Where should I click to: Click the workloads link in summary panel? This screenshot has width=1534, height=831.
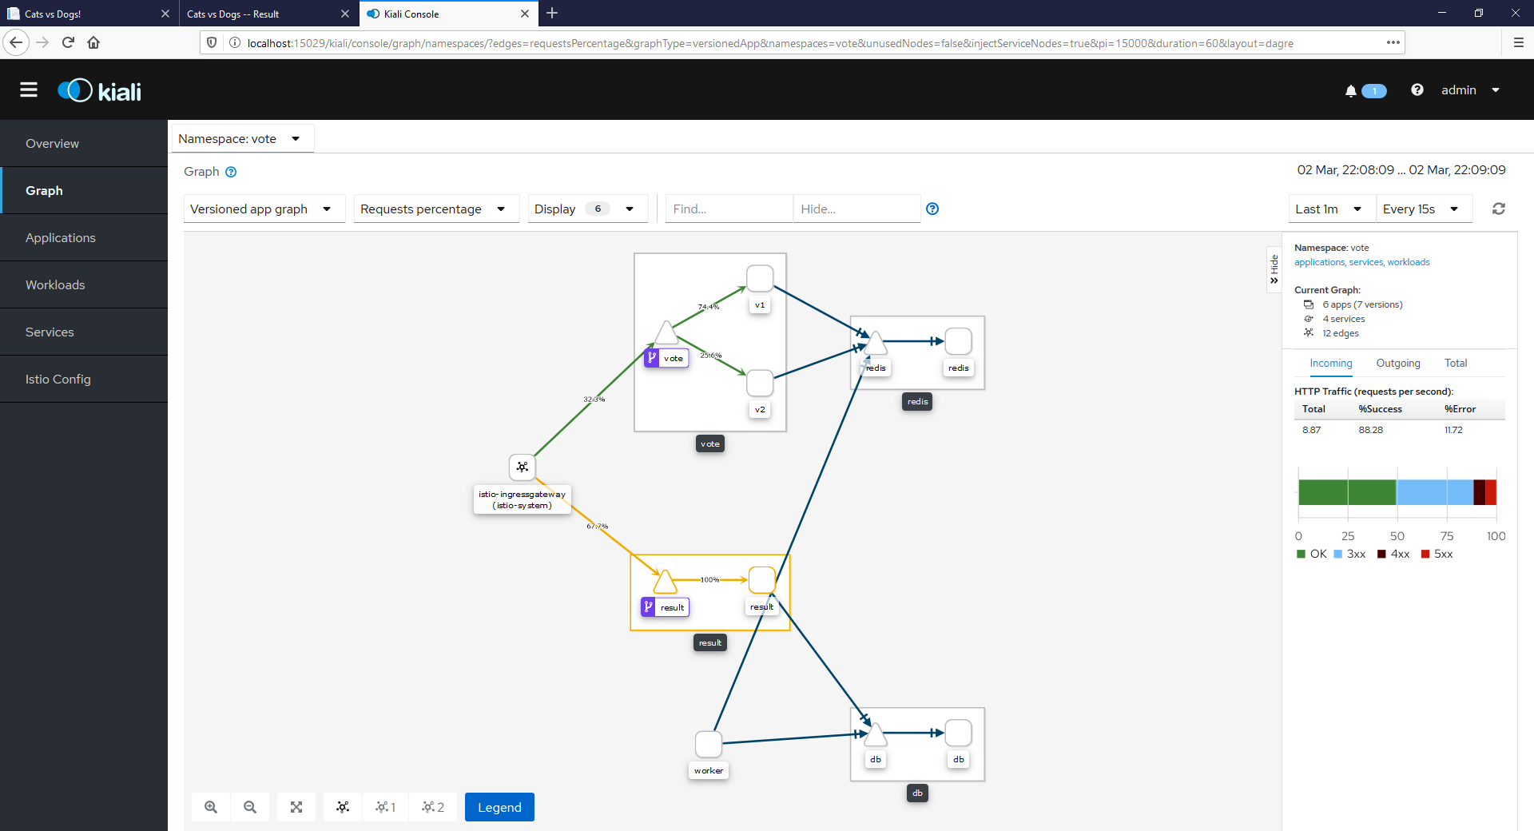click(x=1408, y=262)
